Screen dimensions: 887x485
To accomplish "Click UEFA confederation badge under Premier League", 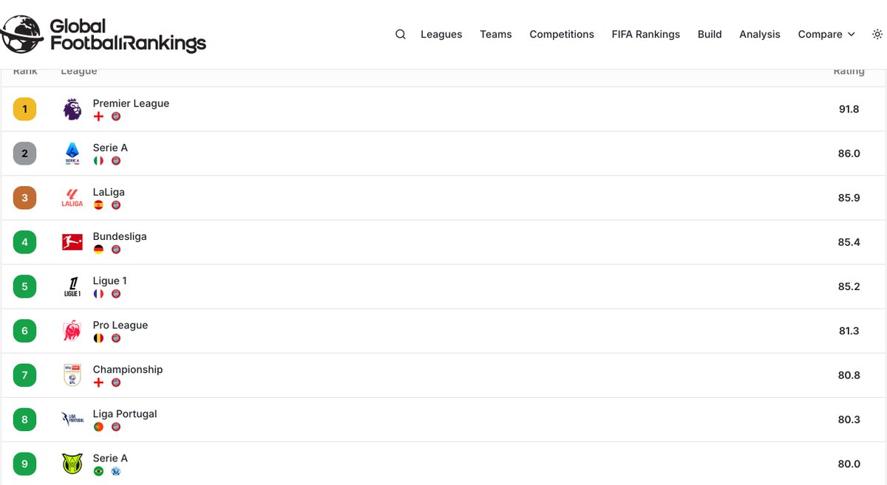I will [116, 117].
